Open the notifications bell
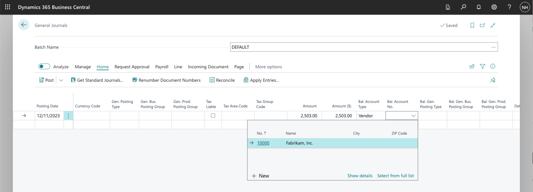533x192 pixels. pos(479,7)
